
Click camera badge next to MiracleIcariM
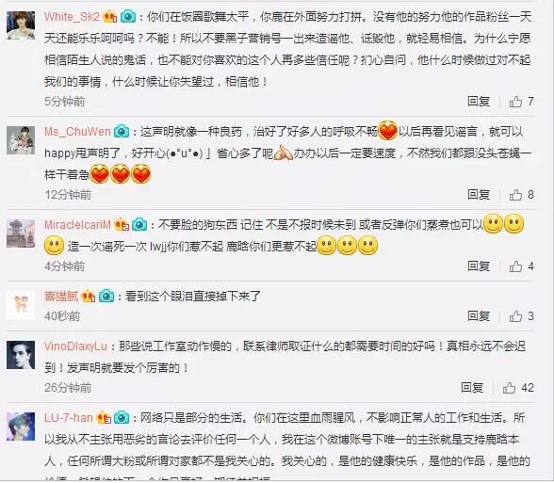click(x=139, y=224)
